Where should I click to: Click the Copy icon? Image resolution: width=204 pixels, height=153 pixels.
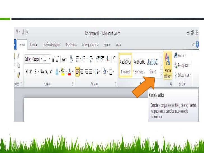tap(18, 65)
